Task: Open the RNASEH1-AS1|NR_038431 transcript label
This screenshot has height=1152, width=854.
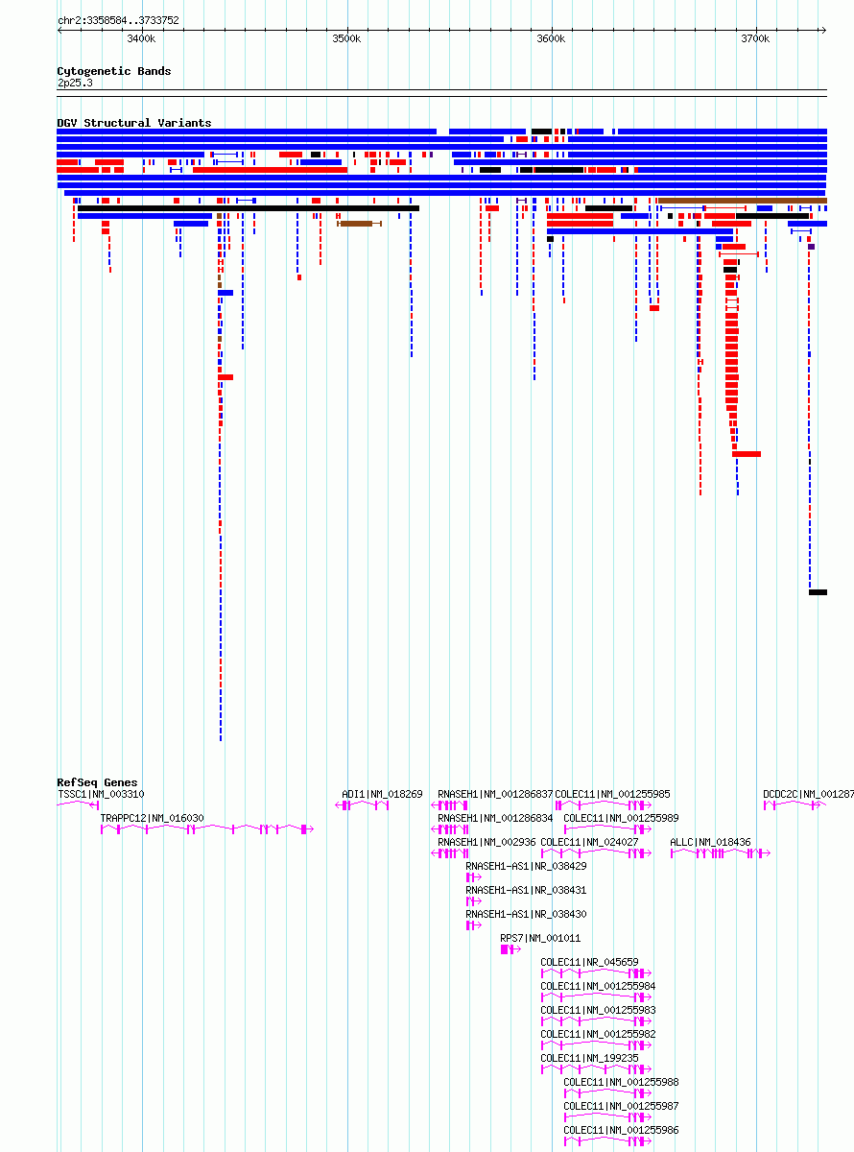Action: click(x=526, y=890)
